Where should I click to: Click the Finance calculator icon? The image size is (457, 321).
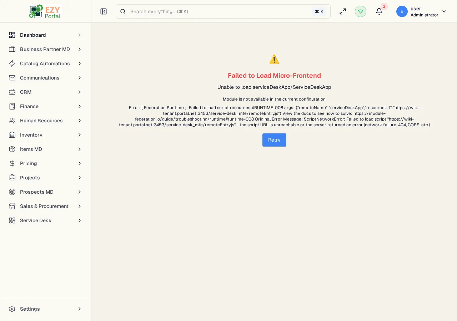tap(12, 106)
